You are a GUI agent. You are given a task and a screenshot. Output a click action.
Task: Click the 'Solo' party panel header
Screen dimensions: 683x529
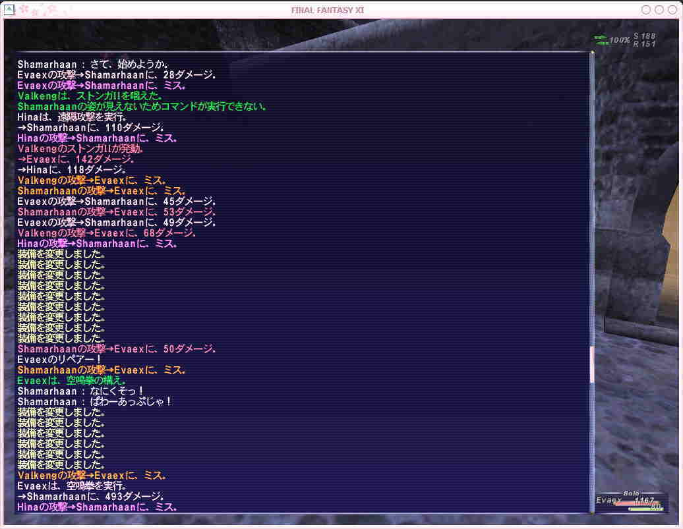(632, 493)
